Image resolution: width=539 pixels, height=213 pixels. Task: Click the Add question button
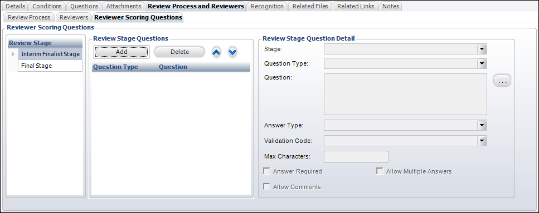[x=122, y=52]
